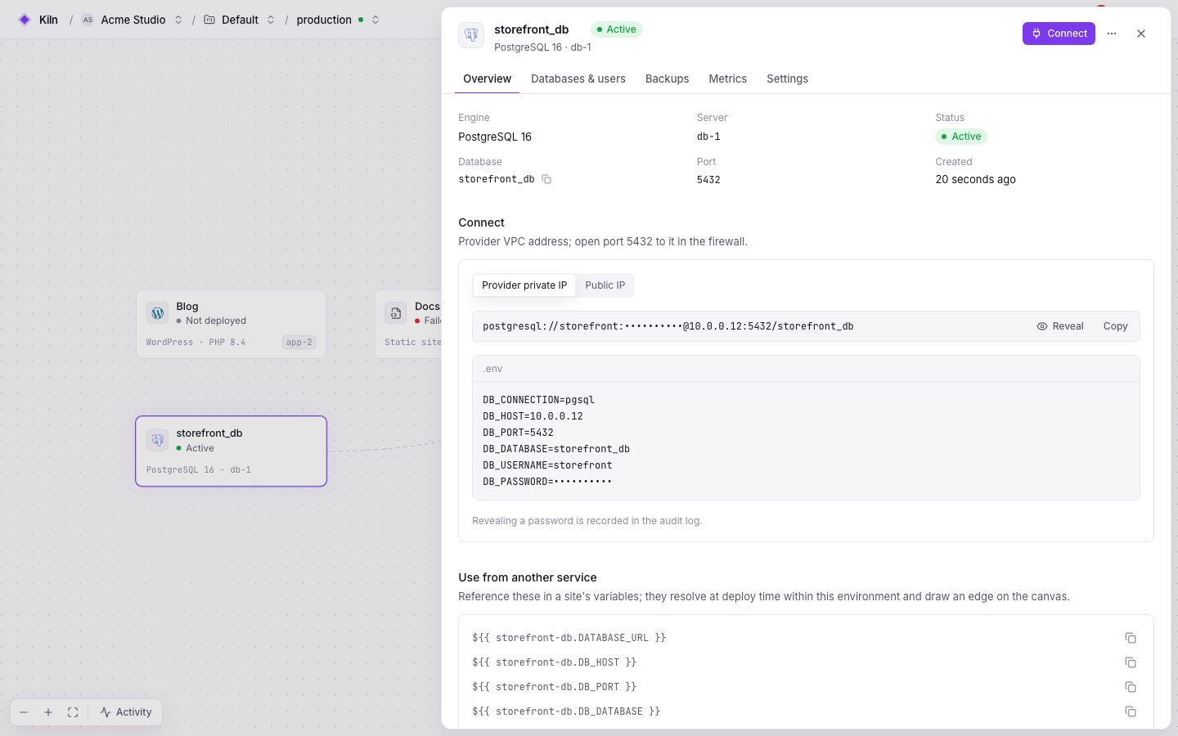
Task: Fit canvas to view icon
Action: click(73, 712)
